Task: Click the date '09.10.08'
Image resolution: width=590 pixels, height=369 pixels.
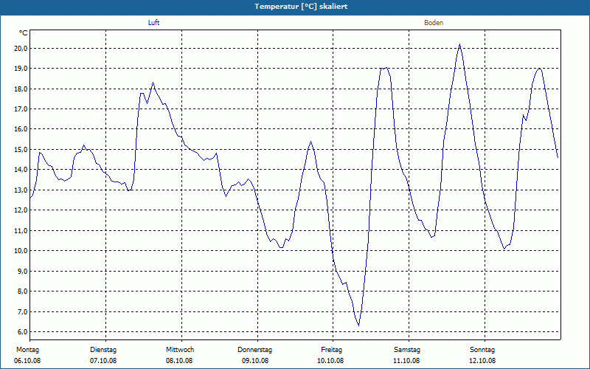Action: tap(255, 361)
